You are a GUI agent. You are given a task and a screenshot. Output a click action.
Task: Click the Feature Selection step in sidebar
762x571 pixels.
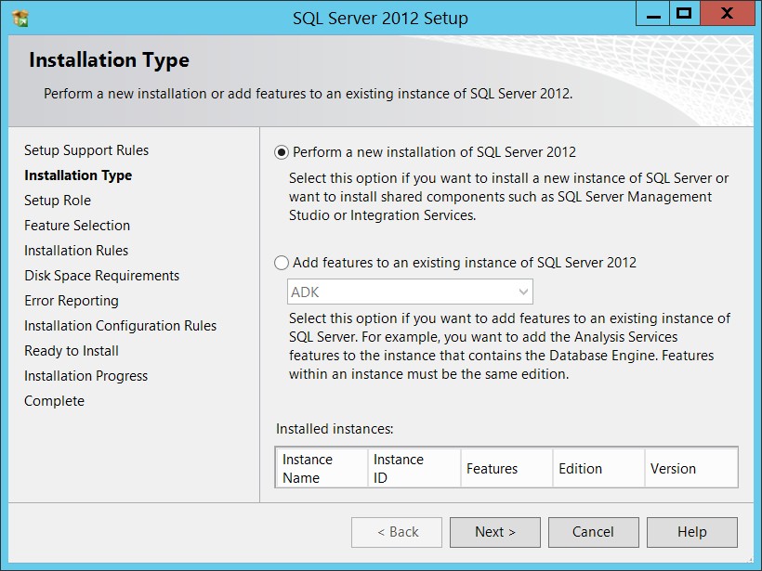77,226
